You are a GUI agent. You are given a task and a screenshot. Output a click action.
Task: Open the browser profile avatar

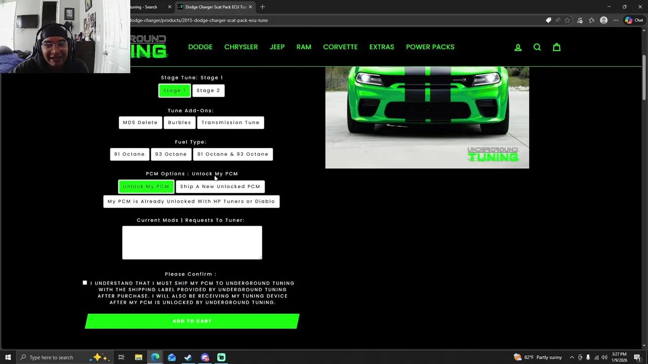[x=603, y=20]
